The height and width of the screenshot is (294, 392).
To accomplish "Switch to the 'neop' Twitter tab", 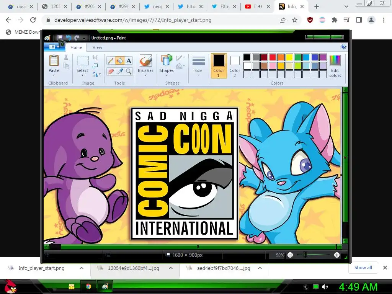I will pyautogui.click(x=157, y=7).
